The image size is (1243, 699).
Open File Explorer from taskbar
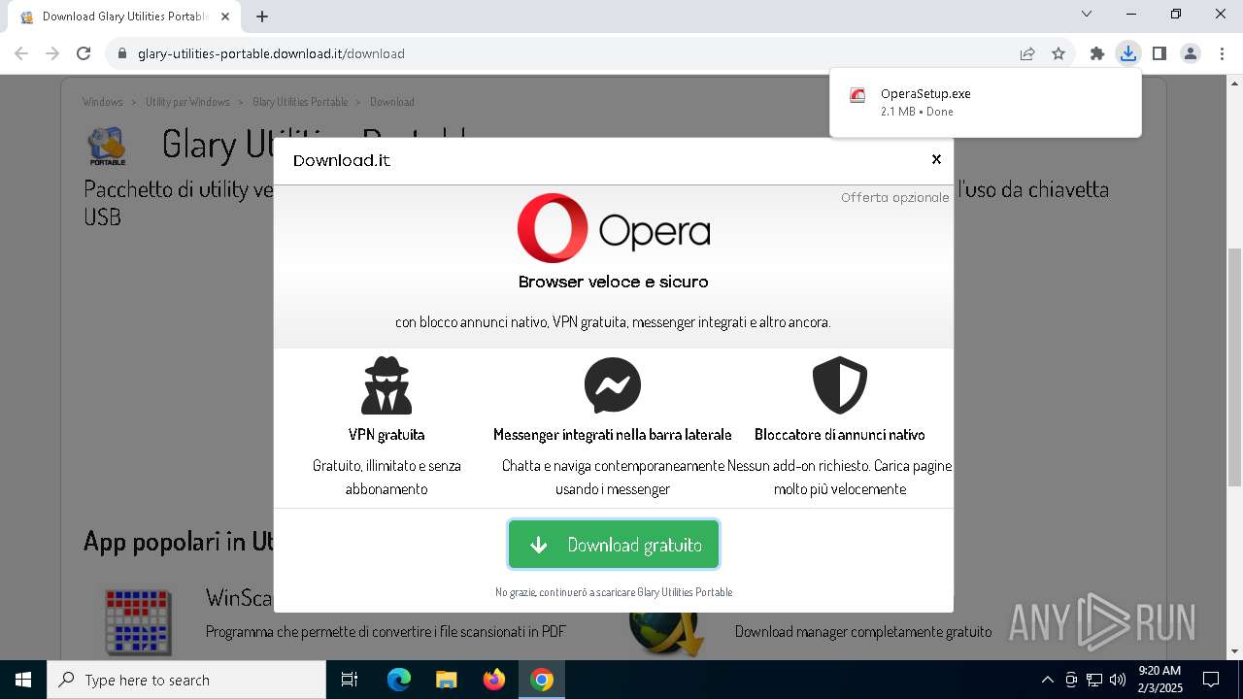446,680
